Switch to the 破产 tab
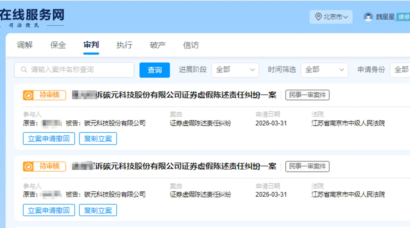Image resolution: width=410 pixels, height=228 pixels. (x=157, y=45)
